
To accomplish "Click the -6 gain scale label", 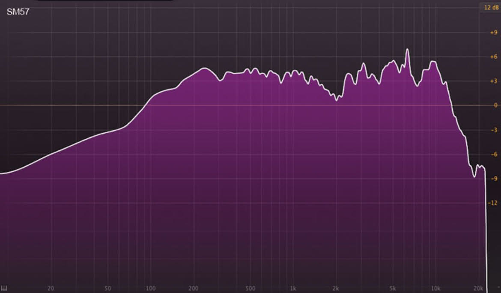I will tap(494, 154).
